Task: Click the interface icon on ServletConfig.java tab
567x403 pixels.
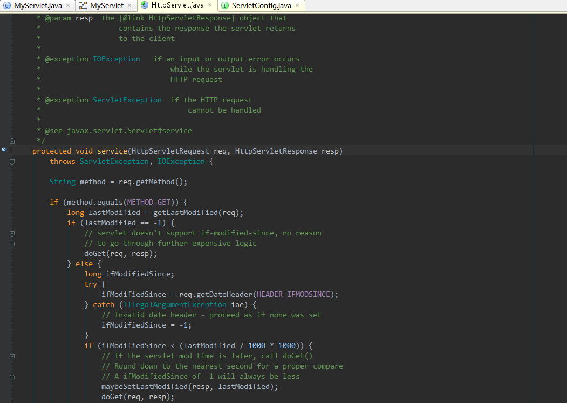Action: click(226, 5)
